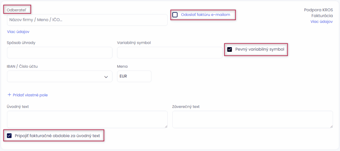This screenshot has height=151, width=340.
Task: Untick Pripojiť fakturačné obdobie za úvodný text
Action: coord(9,135)
